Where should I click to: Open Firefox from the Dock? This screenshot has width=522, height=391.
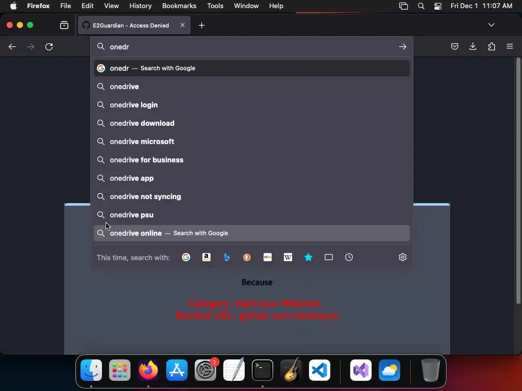[148, 370]
